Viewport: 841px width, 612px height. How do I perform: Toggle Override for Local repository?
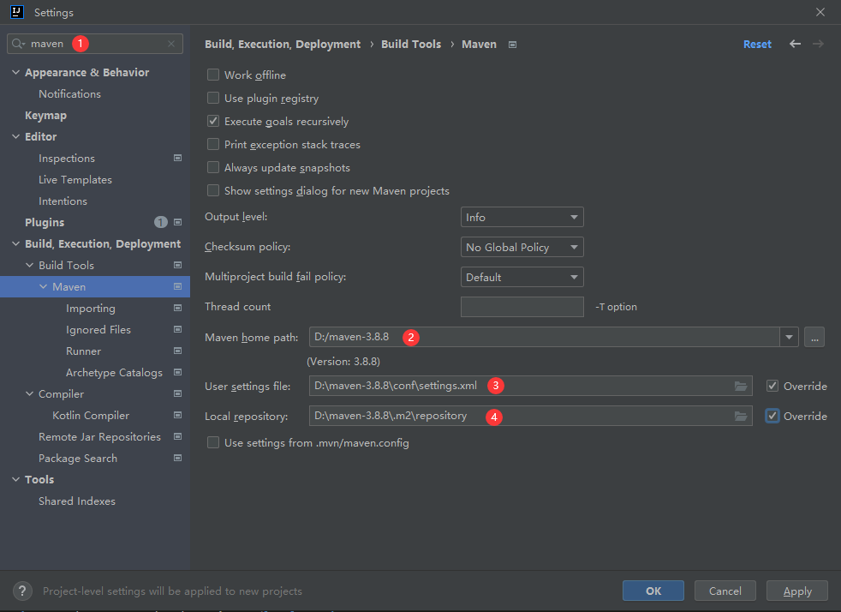pyautogui.click(x=772, y=416)
